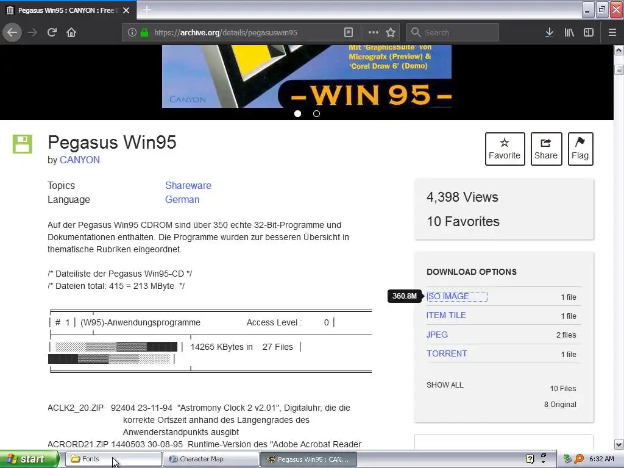Click the green floppy disk software icon
Image resolution: width=624 pixels, height=468 pixels.
[23, 144]
